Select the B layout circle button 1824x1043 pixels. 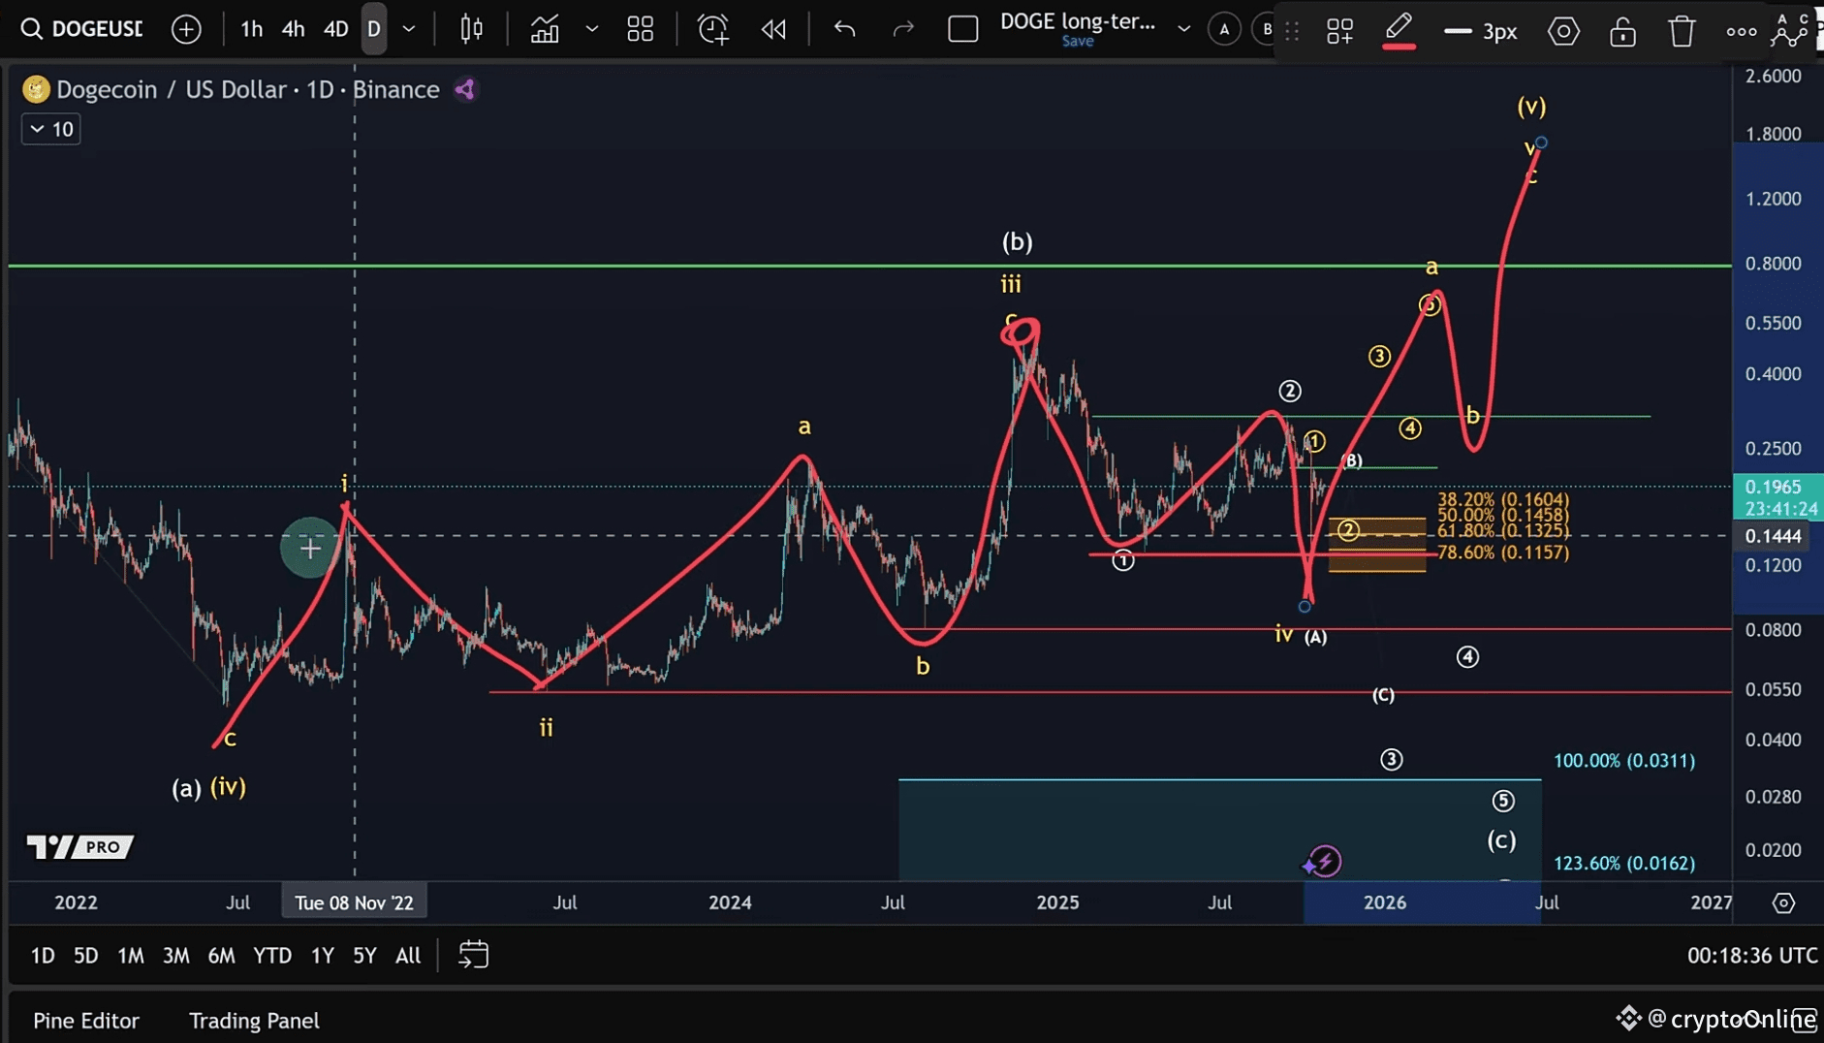point(1265,29)
